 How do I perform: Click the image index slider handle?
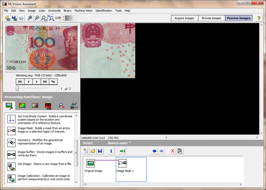point(17,88)
